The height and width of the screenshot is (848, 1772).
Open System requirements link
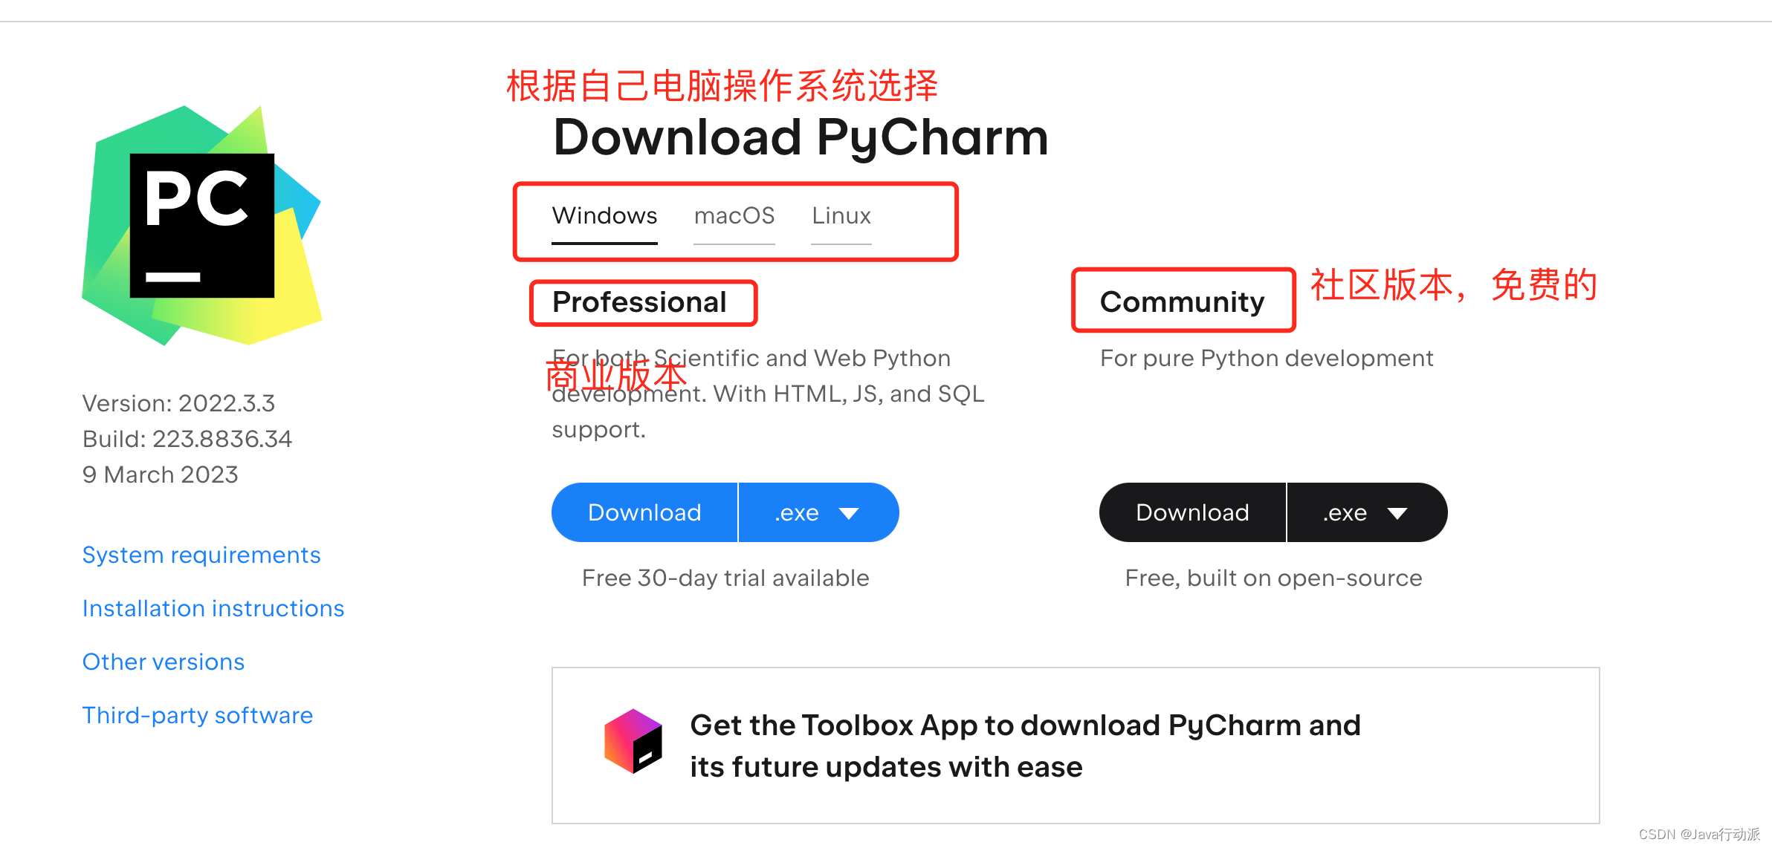coord(201,555)
